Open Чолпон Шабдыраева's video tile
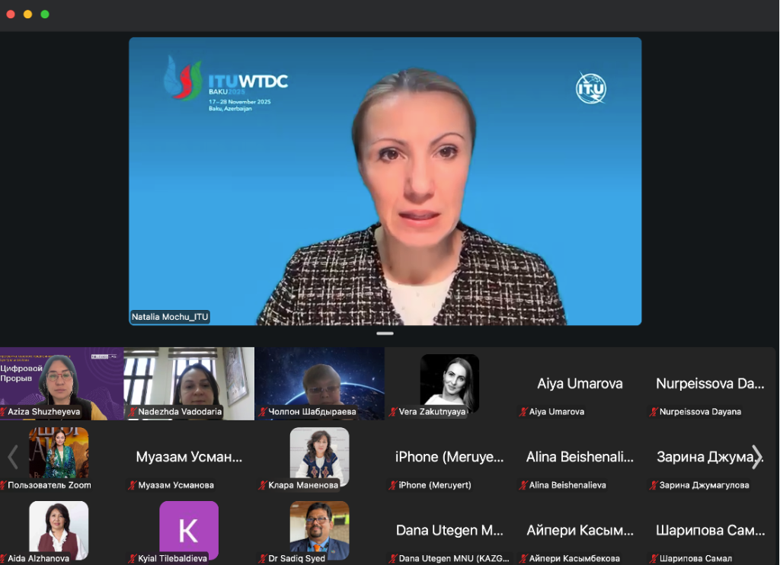 [x=319, y=383]
